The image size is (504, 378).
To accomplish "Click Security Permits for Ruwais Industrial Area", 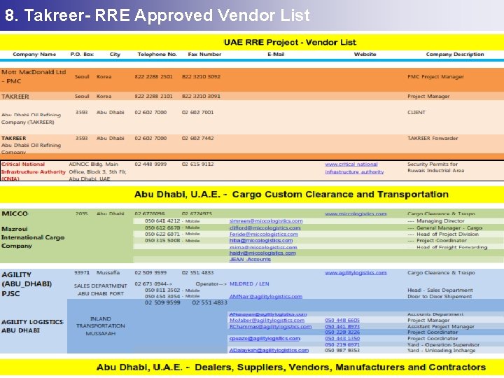I will pyautogui.click(x=435, y=167).
